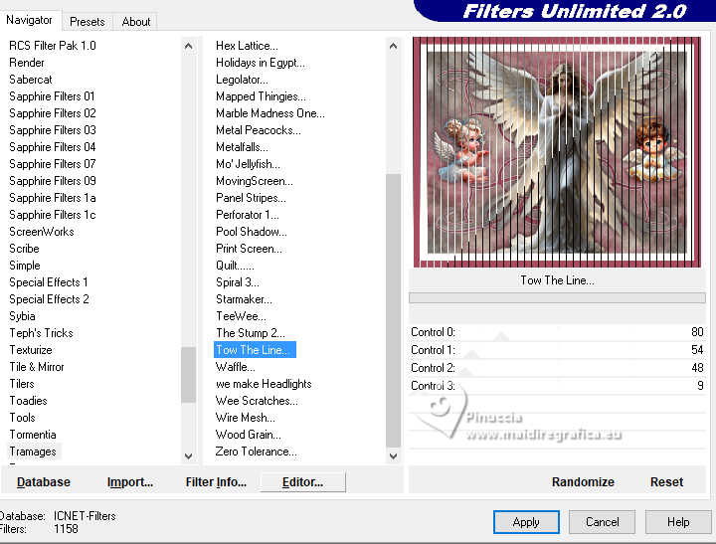Image resolution: width=716 pixels, height=544 pixels.
Task: Open the Database option
Action: pyautogui.click(x=44, y=482)
